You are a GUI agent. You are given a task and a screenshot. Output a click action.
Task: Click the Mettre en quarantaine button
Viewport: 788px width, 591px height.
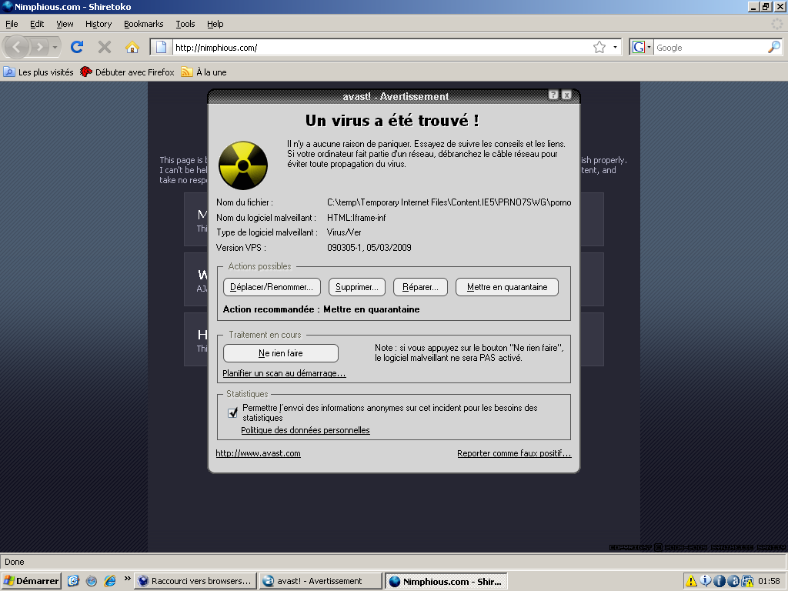pos(507,287)
